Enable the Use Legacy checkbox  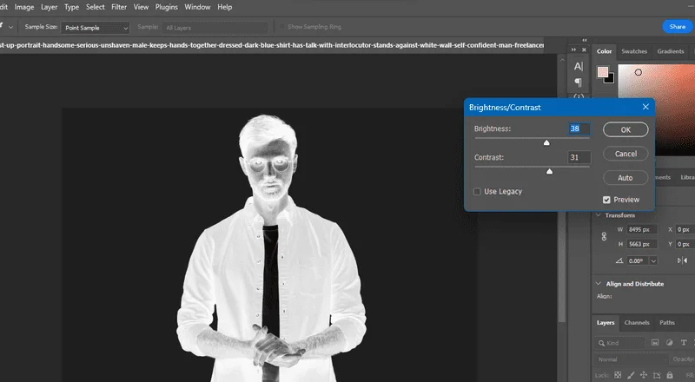click(477, 192)
